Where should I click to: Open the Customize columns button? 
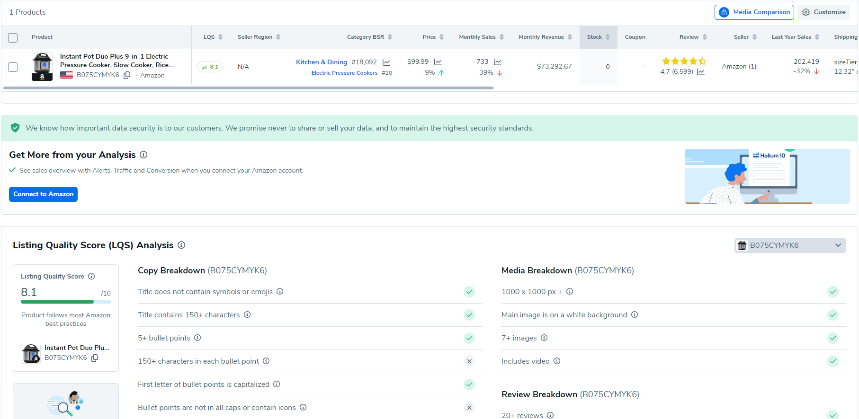click(x=823, y=12)
